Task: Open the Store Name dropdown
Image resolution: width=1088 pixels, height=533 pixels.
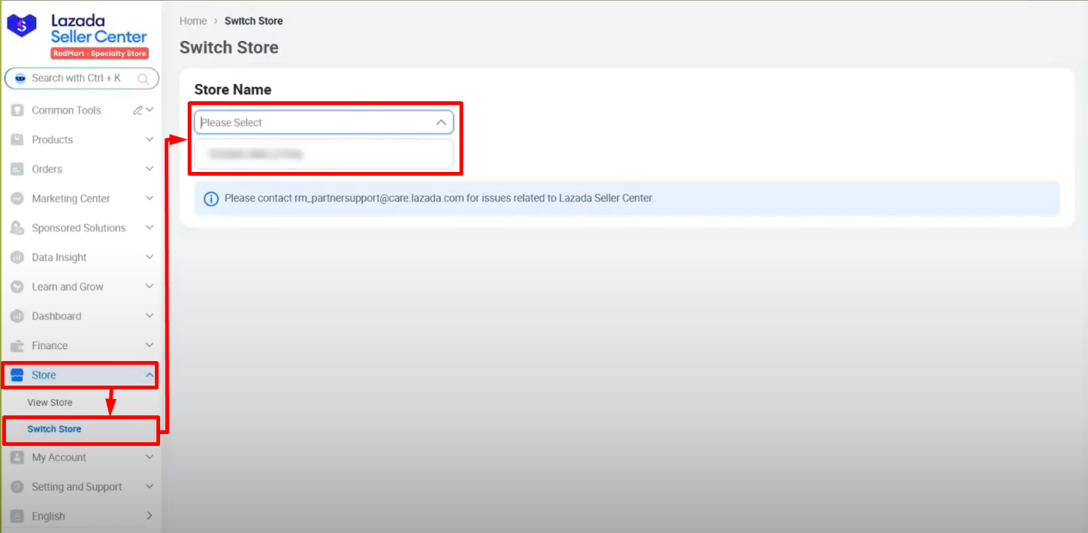Action: pos(324,123)
